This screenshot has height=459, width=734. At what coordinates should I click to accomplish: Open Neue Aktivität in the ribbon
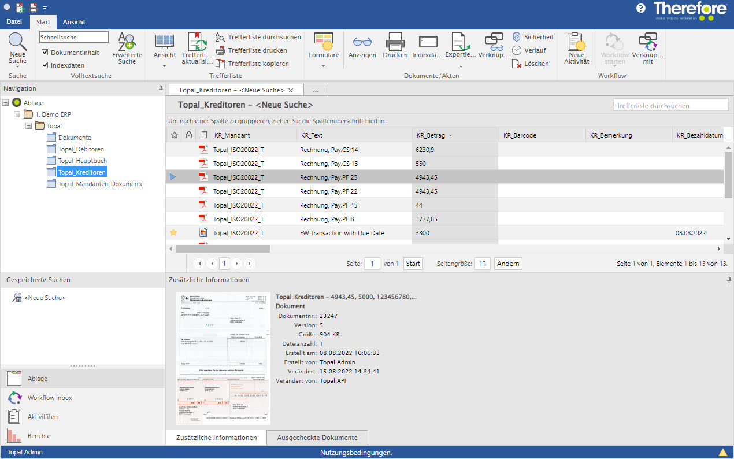[x=576, y=43]
